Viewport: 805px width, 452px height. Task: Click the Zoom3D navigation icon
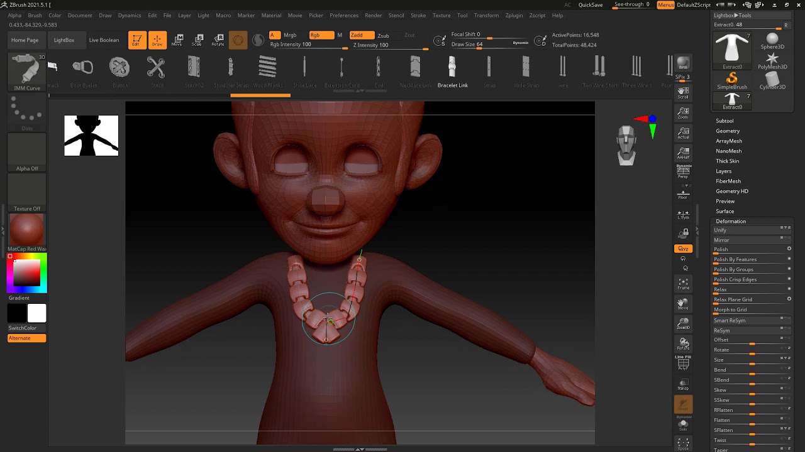click(x=683, y=324)
